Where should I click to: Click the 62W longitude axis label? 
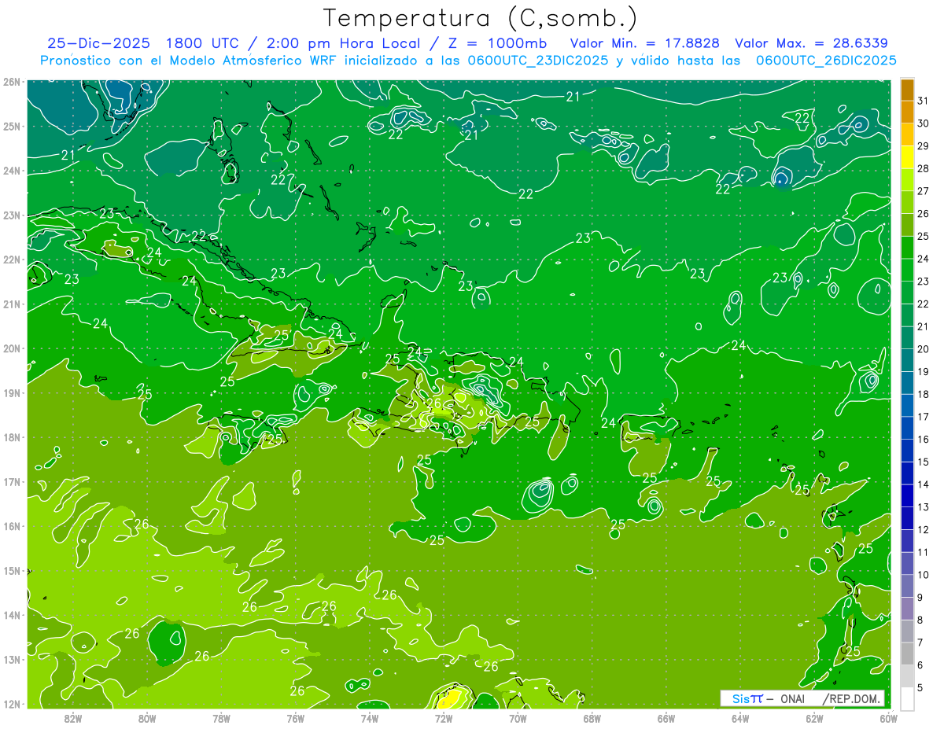click(814, 718)
